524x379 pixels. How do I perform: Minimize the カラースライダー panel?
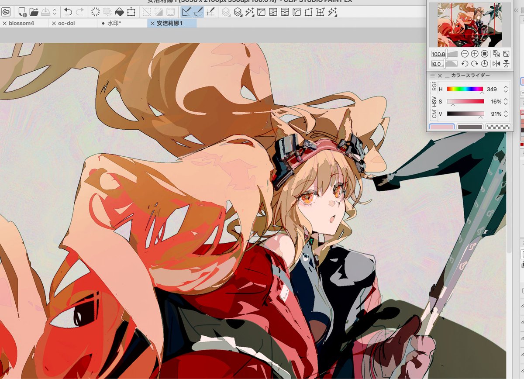tap(447, 76)
